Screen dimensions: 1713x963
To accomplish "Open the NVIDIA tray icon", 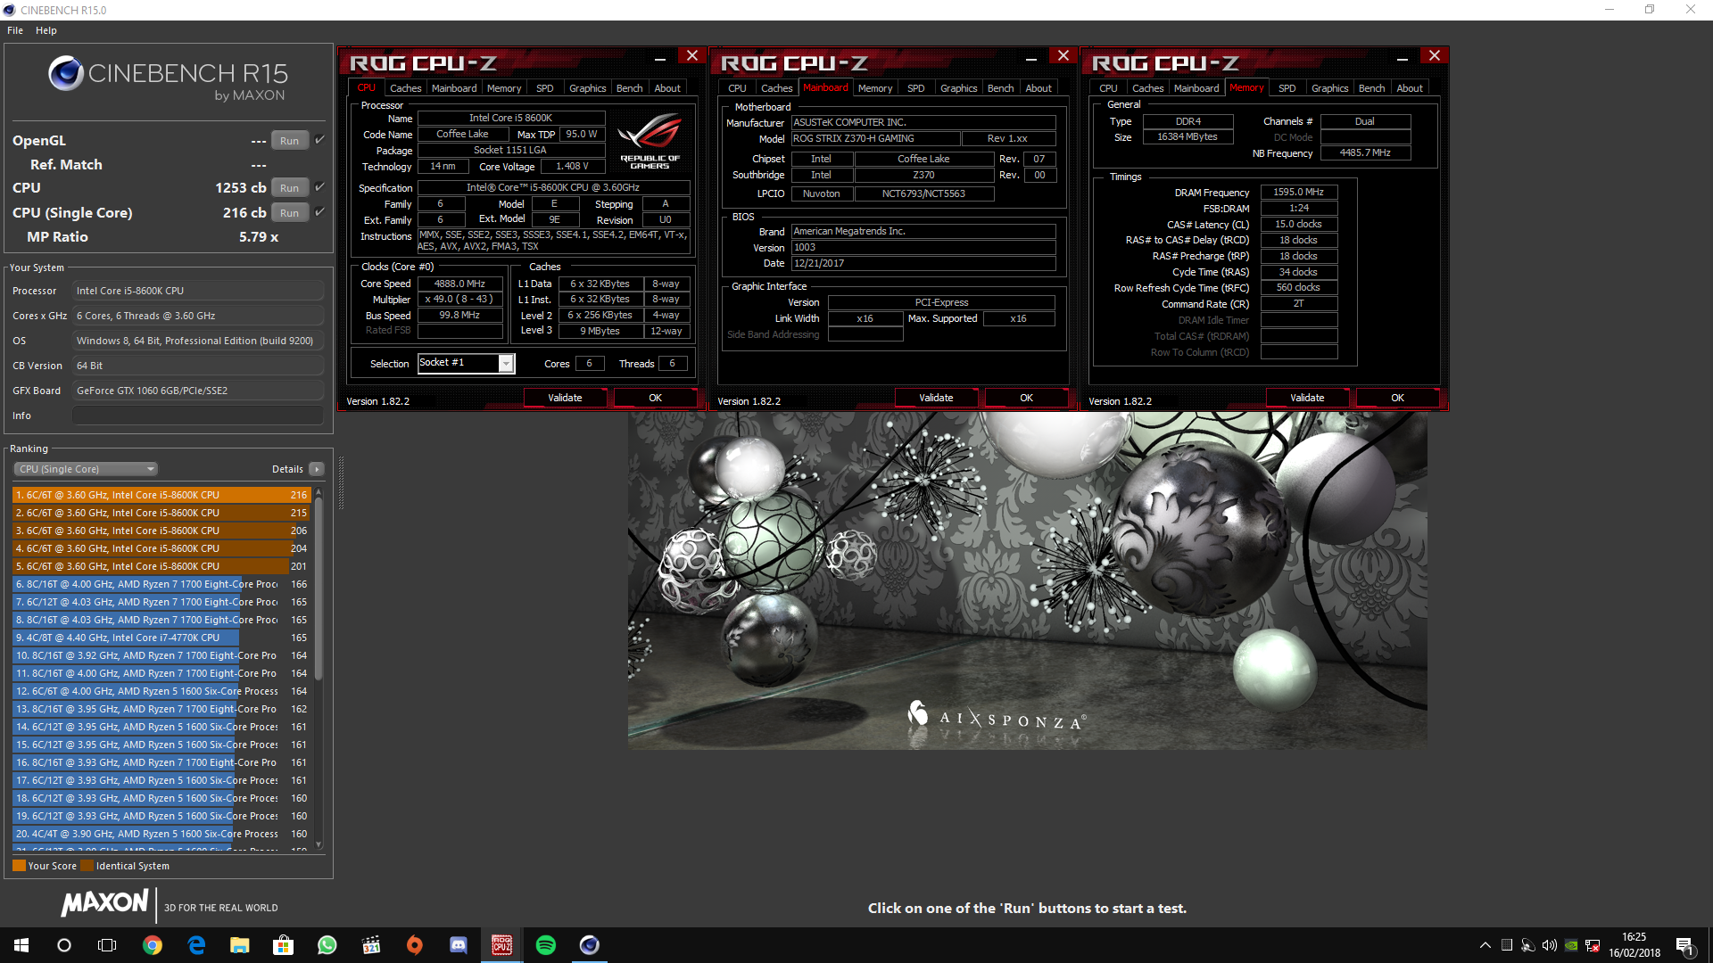I will tap(1571, 945).
